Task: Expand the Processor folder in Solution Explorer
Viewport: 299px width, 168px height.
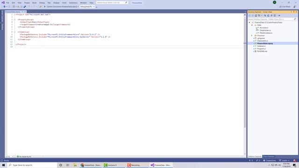Action: (x=252, y=35)
